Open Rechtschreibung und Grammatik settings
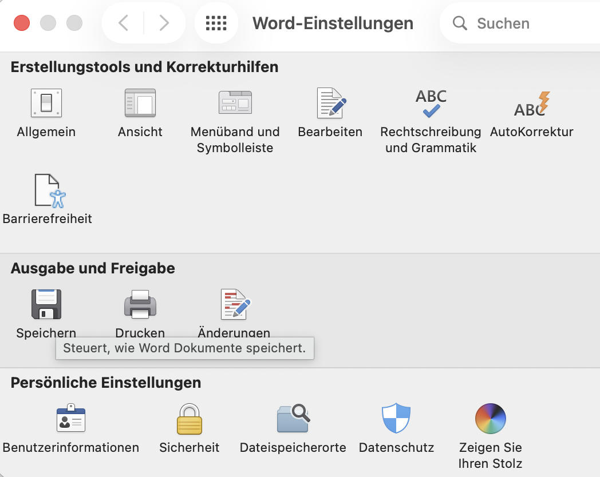The image size is (600, 477). tap(431, 104)
